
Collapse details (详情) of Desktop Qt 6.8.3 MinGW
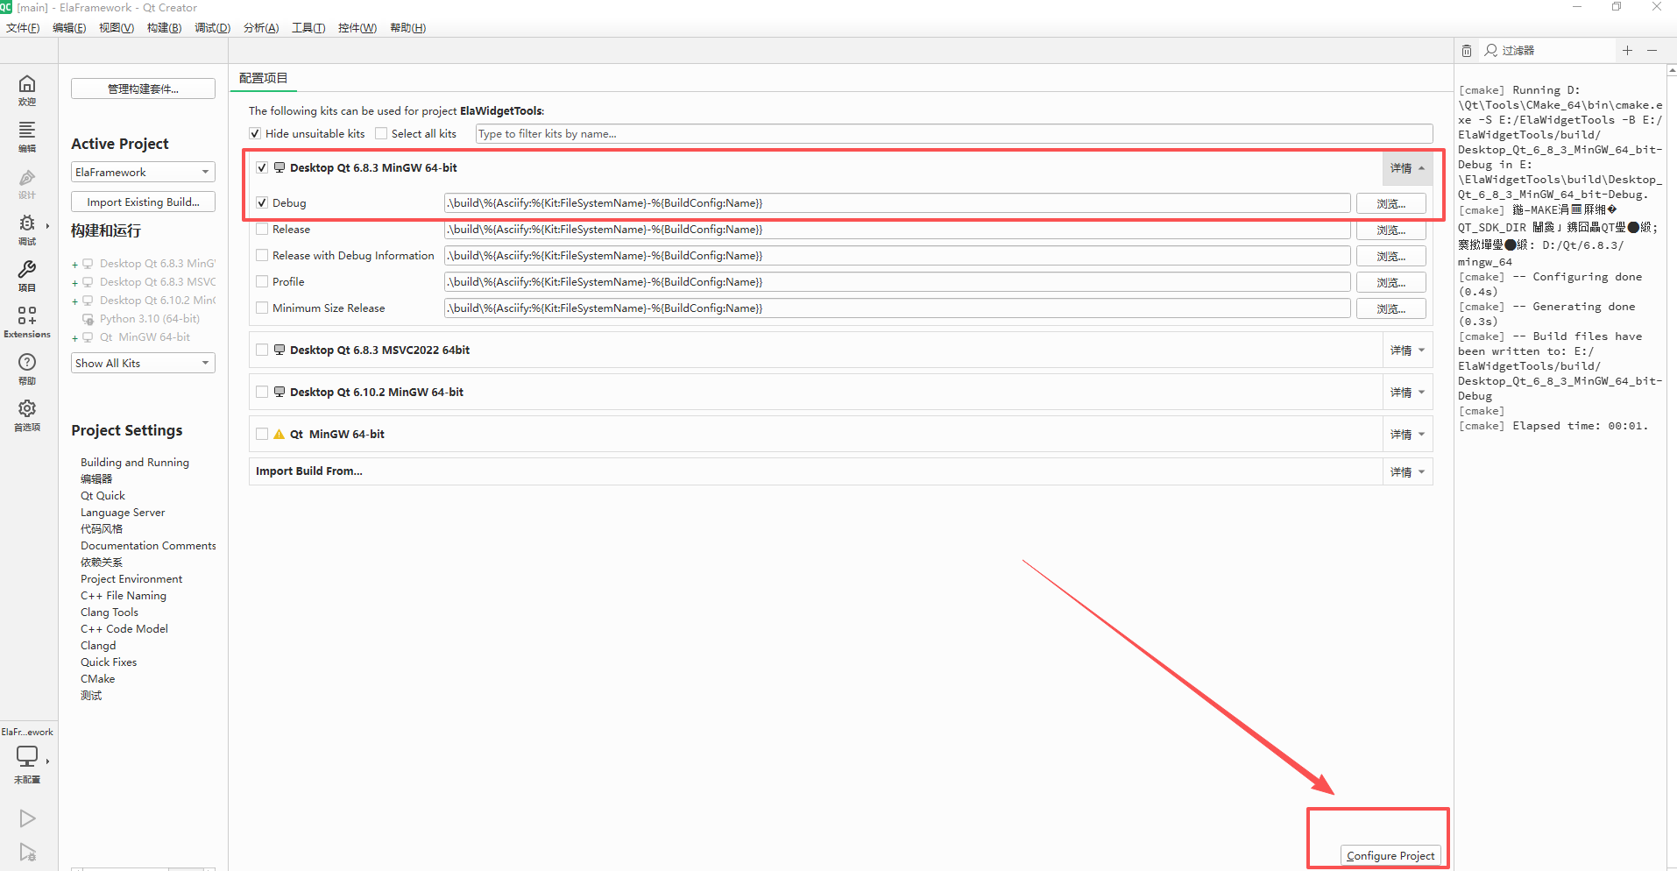[x=1407, y=168]
